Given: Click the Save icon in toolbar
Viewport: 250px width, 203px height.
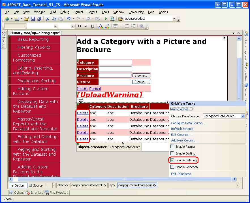Looking at the screenshot, I should (33, 19).
